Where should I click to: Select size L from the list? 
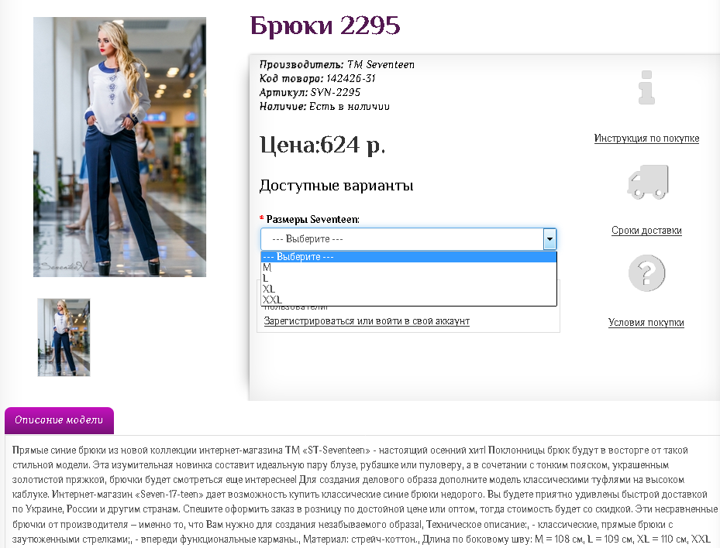(x=408, y=278)
